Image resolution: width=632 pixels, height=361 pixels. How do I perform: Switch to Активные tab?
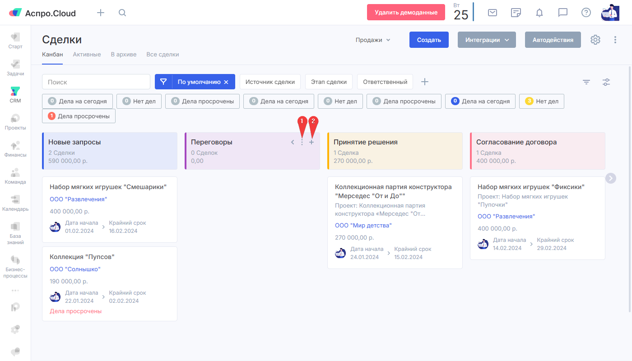87,54
